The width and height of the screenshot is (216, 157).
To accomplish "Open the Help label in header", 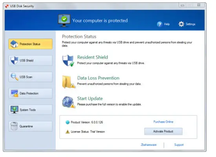I will coord(167,24).
